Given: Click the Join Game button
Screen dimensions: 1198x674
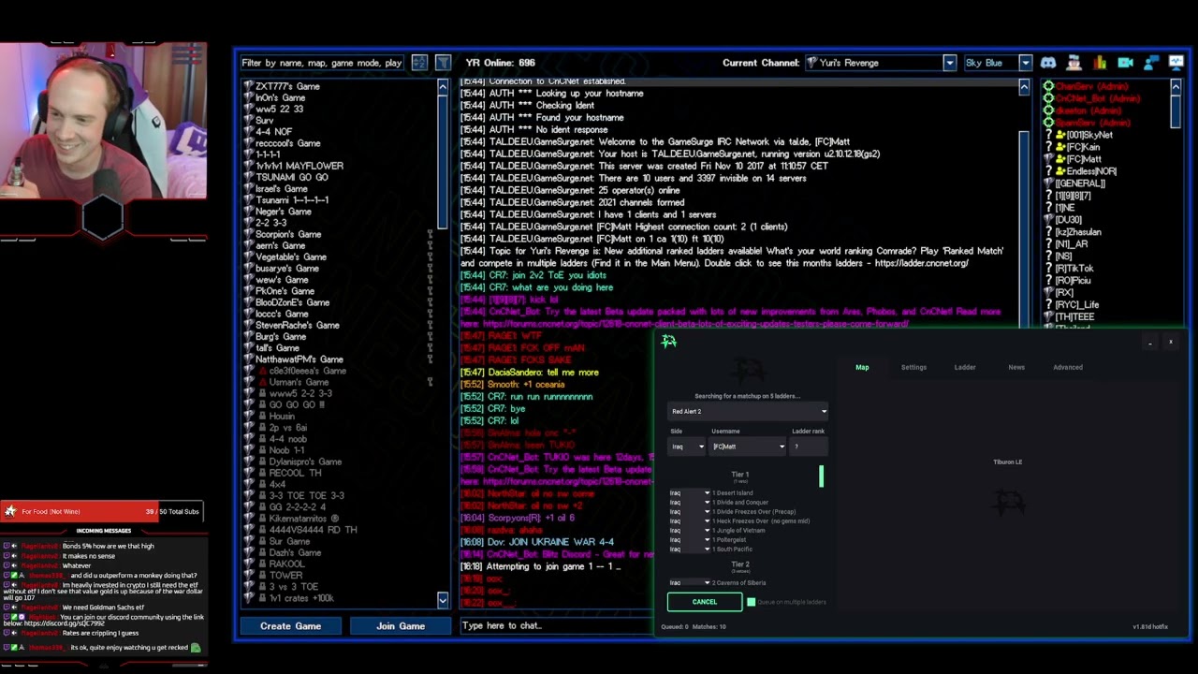Looking at the screenshot, I should tap(401, 626).
